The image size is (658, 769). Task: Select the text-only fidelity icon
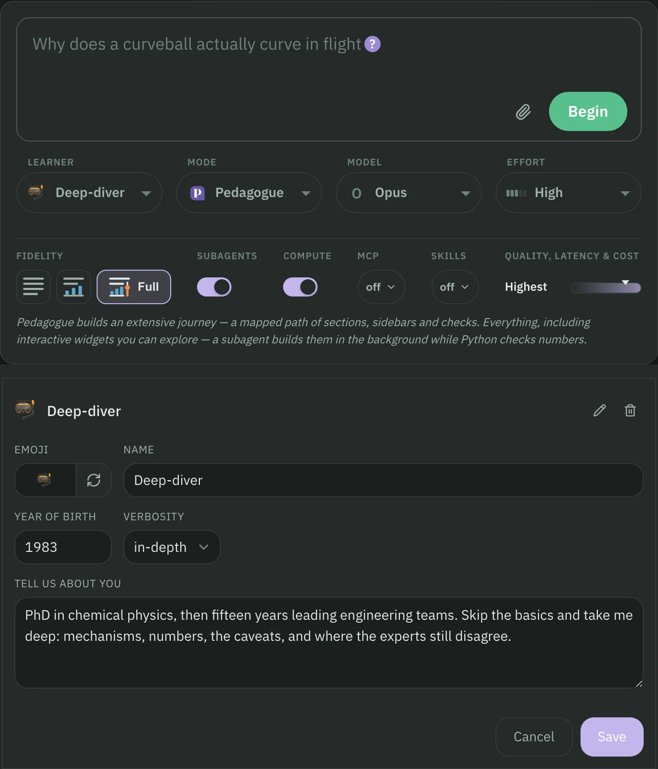coord(33,287)
